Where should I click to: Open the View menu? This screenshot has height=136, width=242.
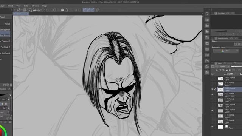click(x=19, y=6)
